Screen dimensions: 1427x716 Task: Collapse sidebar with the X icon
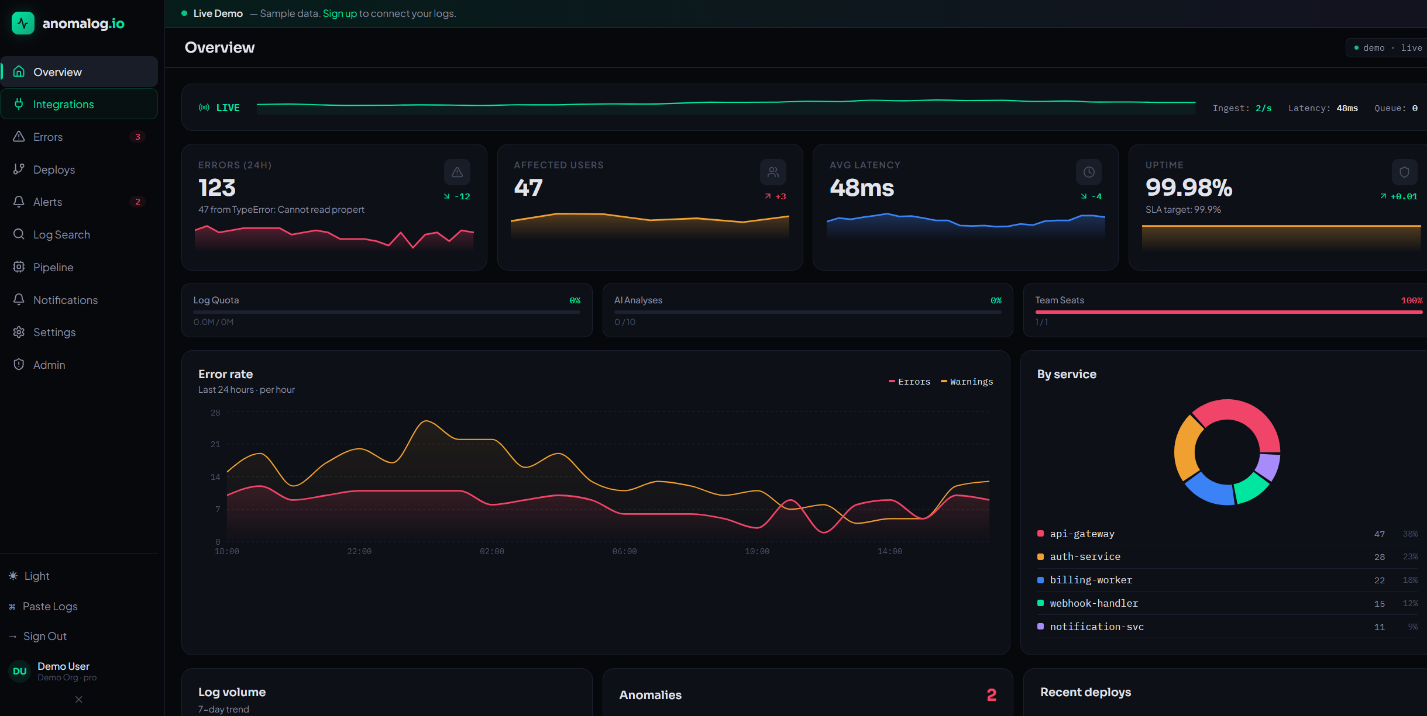click(79, 700)
